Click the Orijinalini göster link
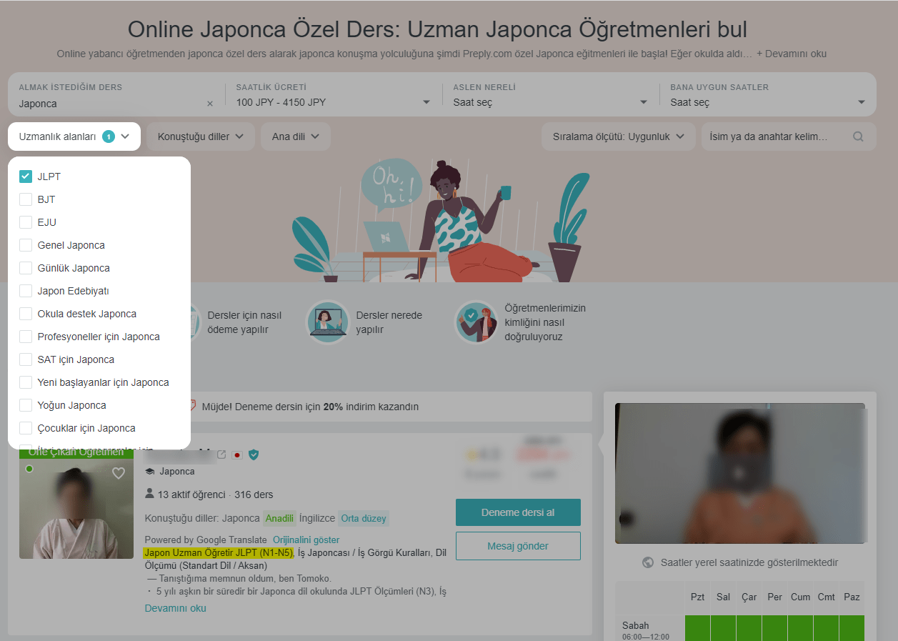 pos(306,540)
